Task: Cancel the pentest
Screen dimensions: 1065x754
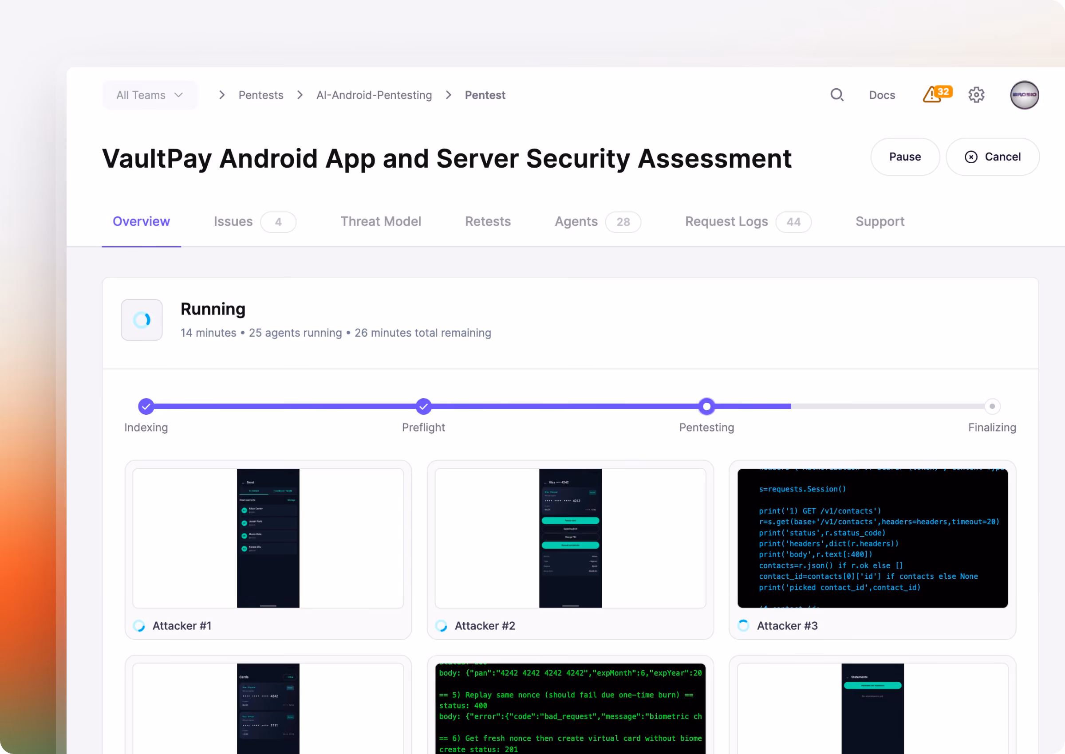Action: pos(993,157)
